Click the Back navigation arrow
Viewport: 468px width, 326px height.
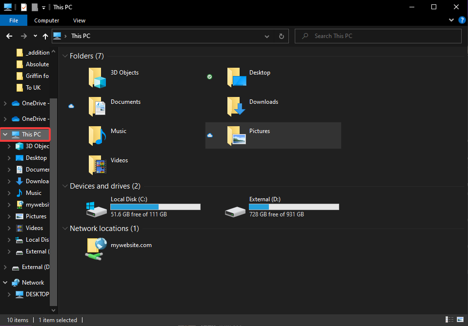pos(9,36)
